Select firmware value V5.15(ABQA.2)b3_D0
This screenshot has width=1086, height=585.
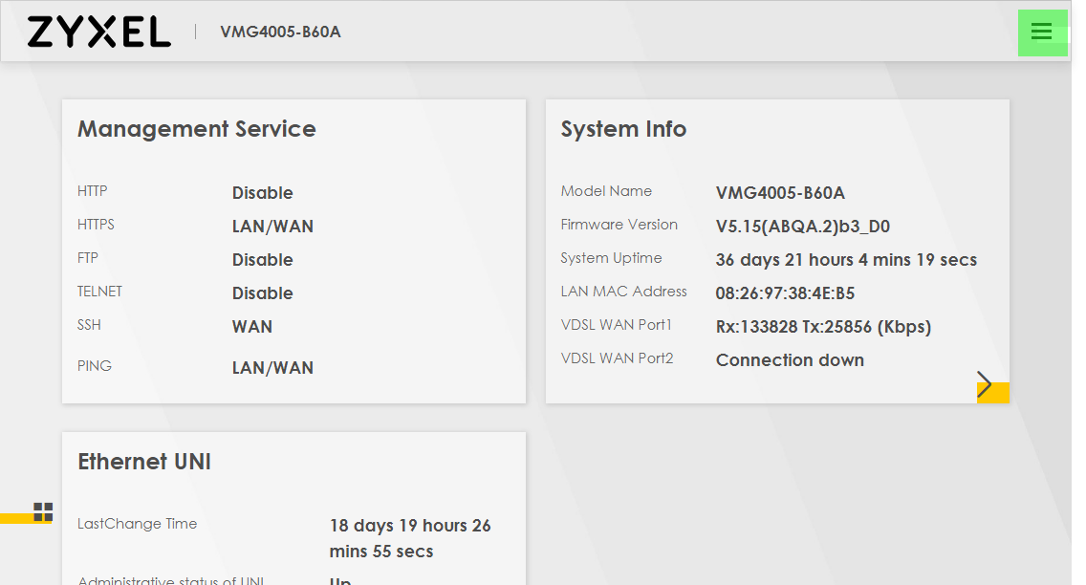click(x=803, y=227)
